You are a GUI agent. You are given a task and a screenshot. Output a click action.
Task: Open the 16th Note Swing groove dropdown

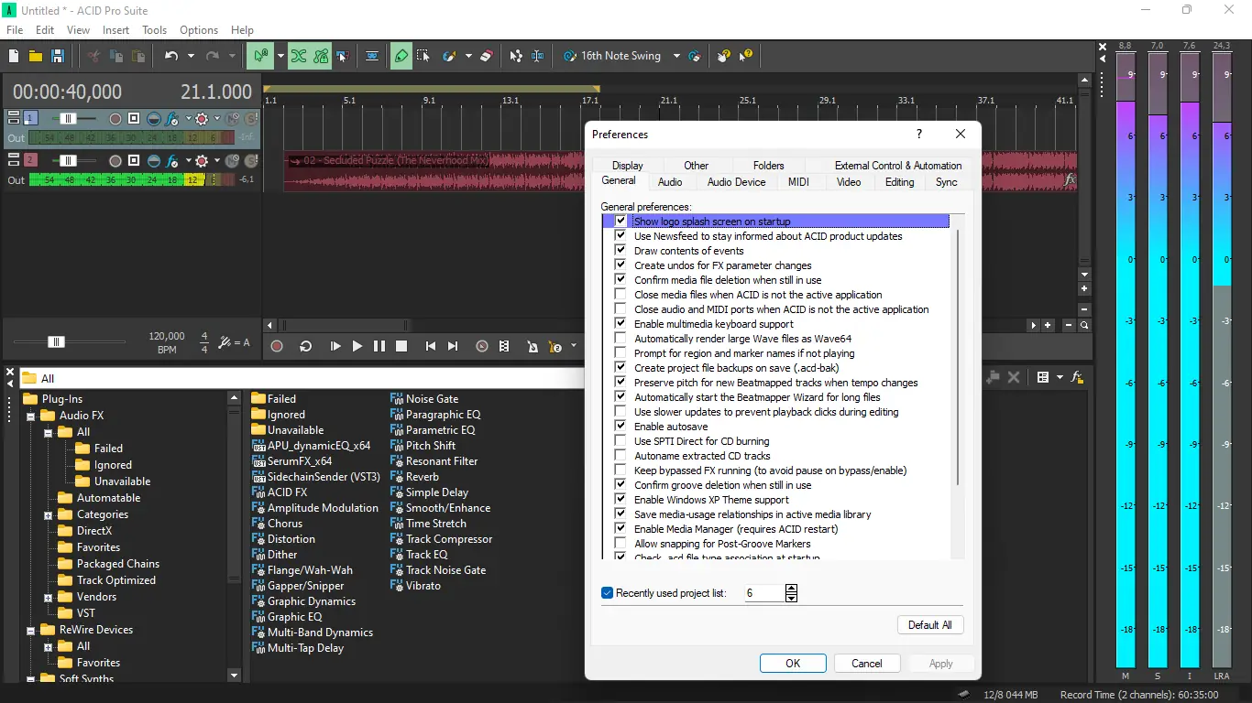pyautogui.click(x=676, y=56)
